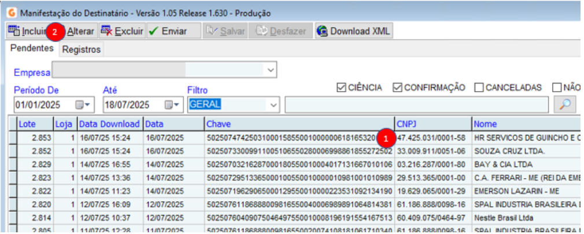Sort by the Loja column header
The image size is (584, 234).
click(x=65, y=124)
